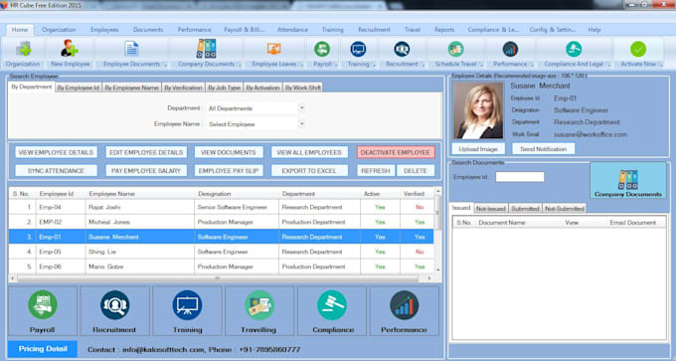The height and width of the screenshot is (361, 676).
Task: Switch to the Attendance ribbon tab
Action: click(292, 30)
